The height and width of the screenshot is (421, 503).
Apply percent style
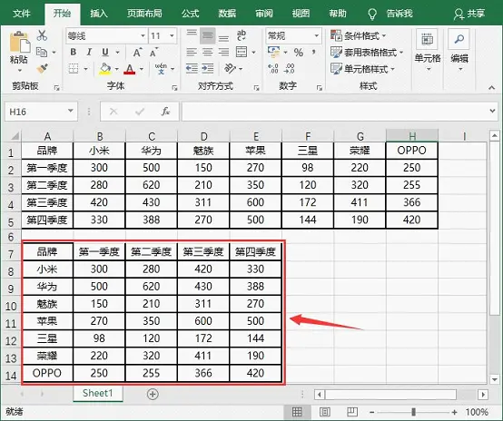[x=299, y=53]
